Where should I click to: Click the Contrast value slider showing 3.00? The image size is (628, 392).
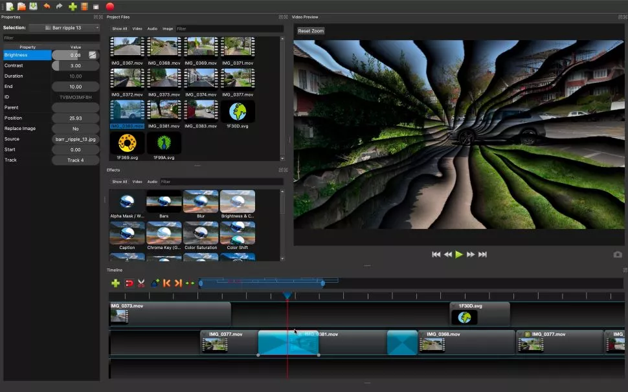(75, 65)
